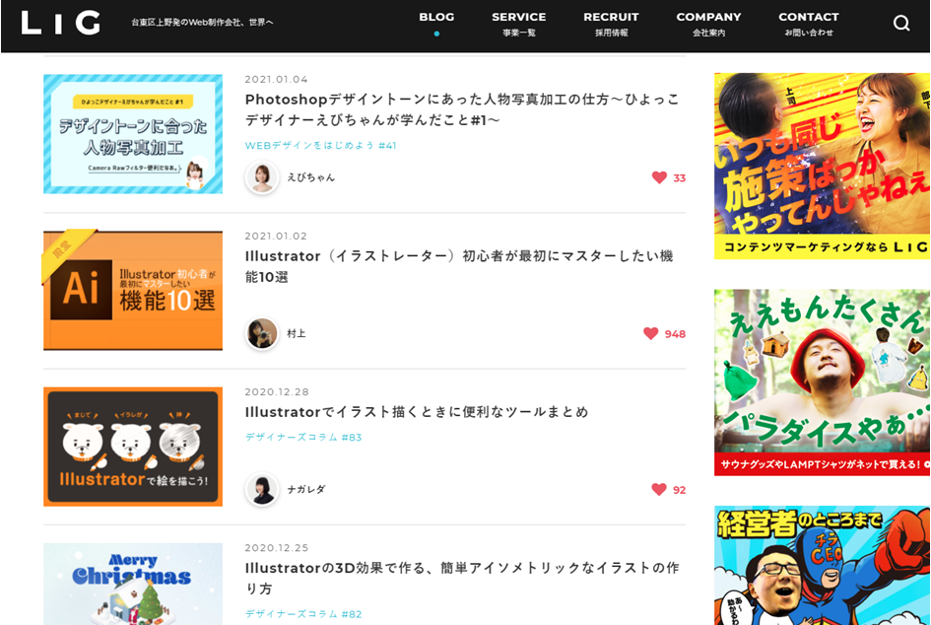Click like count 33
931x625 pixels.
tap(679, 178)
